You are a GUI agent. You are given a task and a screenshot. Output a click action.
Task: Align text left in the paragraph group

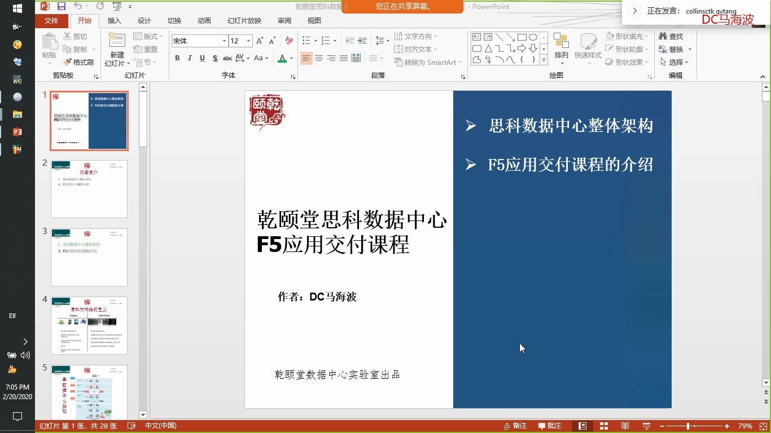pos(306,58)
